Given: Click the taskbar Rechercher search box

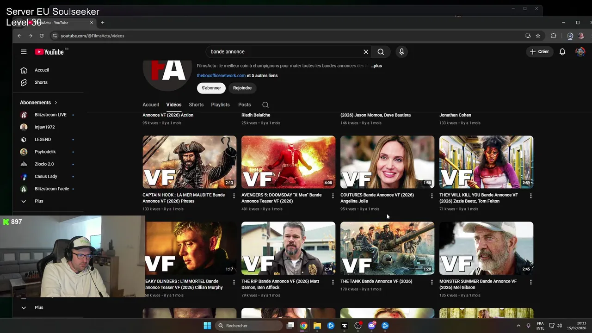Looking at the screenshot, I should click(249, 326).
